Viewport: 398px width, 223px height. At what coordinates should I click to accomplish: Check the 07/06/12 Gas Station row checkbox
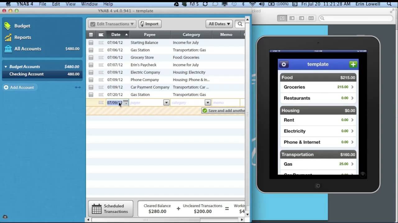[x=91, y=50]
